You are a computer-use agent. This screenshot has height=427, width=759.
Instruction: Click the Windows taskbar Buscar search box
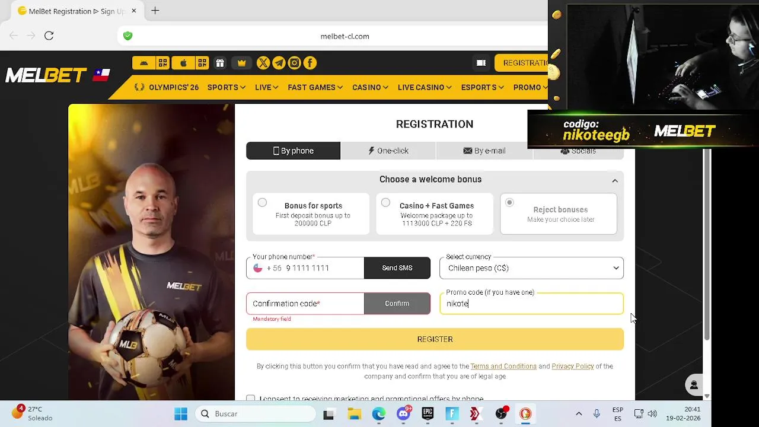256,414
